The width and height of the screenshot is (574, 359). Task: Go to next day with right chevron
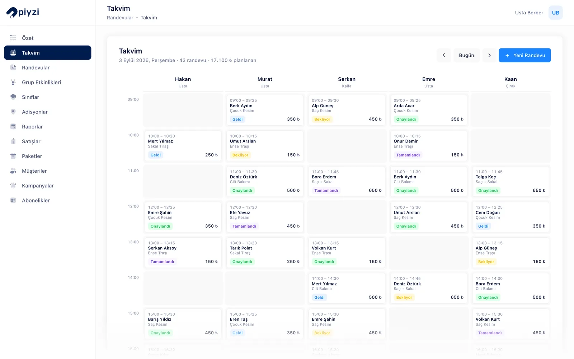[x=489, y=55]
